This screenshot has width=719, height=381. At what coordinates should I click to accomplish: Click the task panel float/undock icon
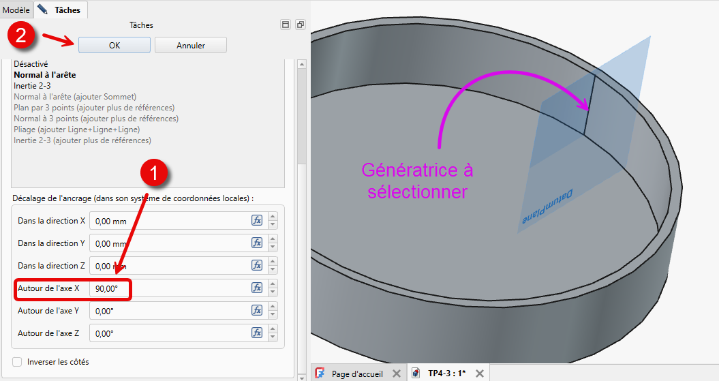point(301,25)
